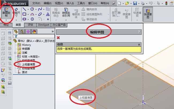Click the 修复草图 repair sketch ribbon button

coord(127,14)
